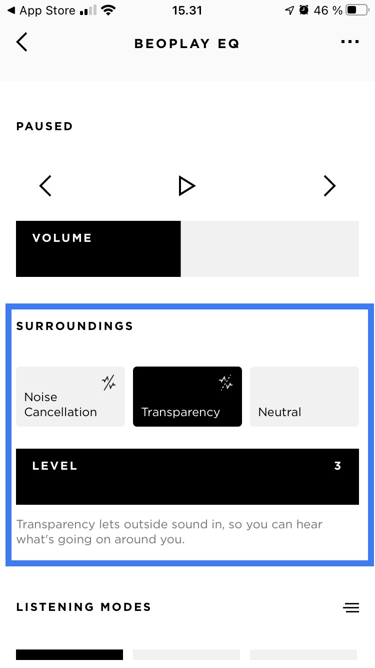Tap the transparency waveform icon
The height and width of the screenshot is (668, 375).
[226, 383]
